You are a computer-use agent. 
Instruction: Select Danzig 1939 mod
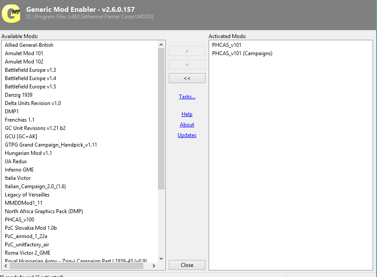(x=18, y=95)
